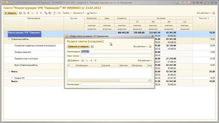The width and height of the screenshot is (219, 123).
Task: Click the delete X icon in dialog table toolbar
Action: pos(87,60)
